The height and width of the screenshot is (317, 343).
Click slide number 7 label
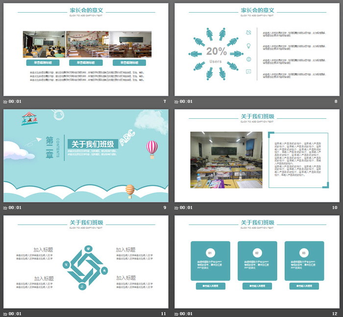[165, 102]
